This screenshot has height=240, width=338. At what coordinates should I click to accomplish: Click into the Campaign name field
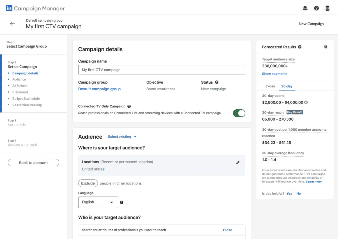[x=161, y=70]
